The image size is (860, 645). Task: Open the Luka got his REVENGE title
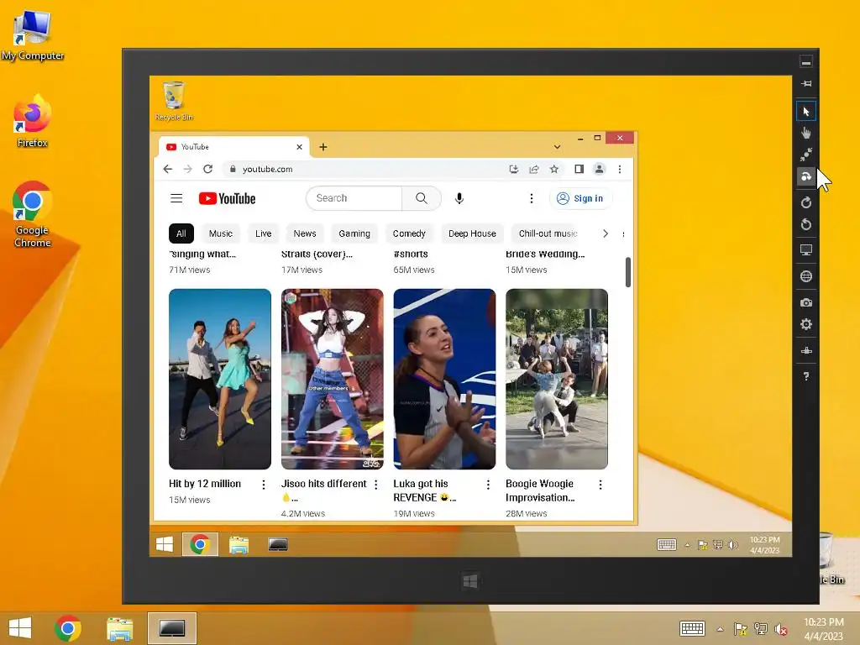[424, 490]
